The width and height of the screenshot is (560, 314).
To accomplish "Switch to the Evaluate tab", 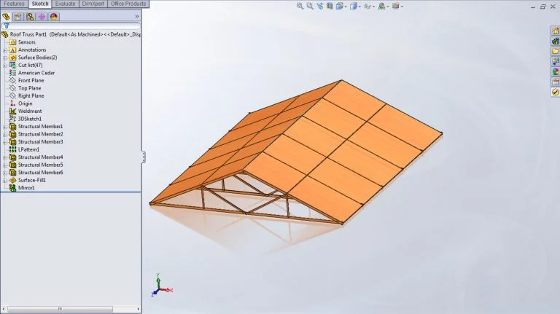I will (x=65, y=4).
